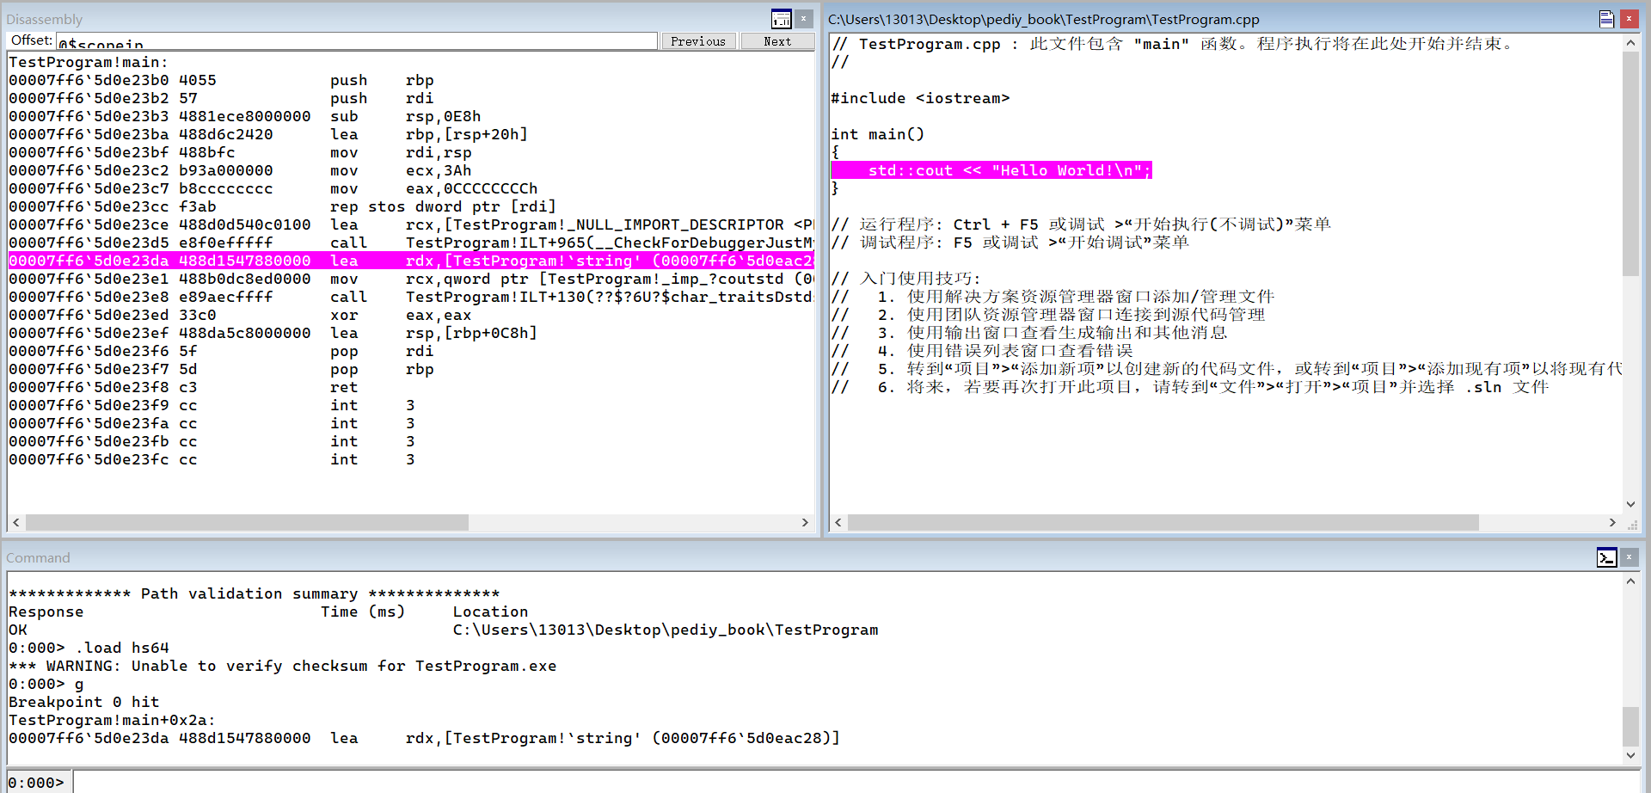Click source window scroll-up arrow
This screenshot has width=1651, height=793.
click(1630, 42)
